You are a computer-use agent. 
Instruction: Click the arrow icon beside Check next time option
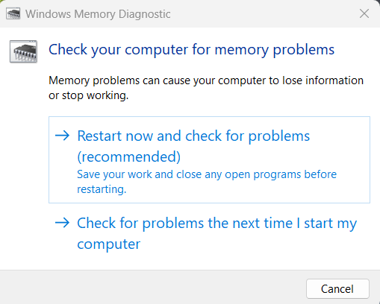[62, 223]
